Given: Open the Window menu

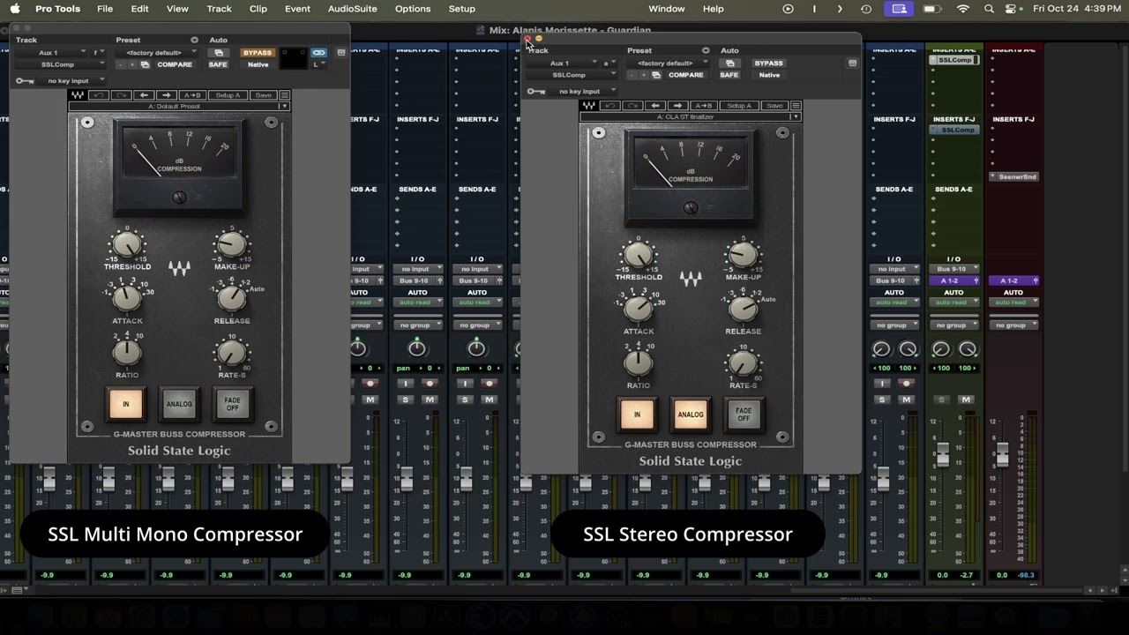Looking at the screenshot, I should (667, 9).
